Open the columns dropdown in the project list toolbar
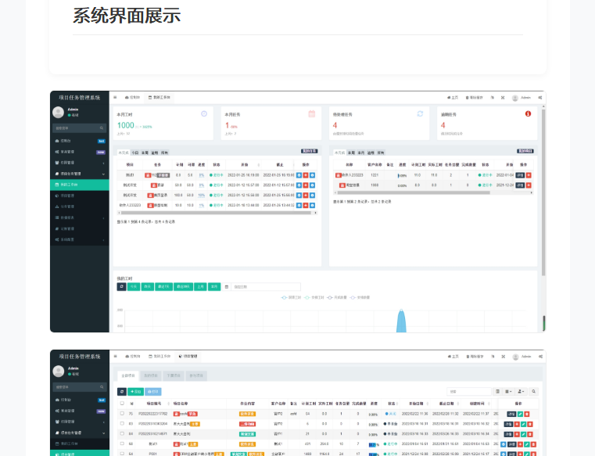The width and height of the screenshot is (595, 456). pyautogui.click(x=508, y=391)
